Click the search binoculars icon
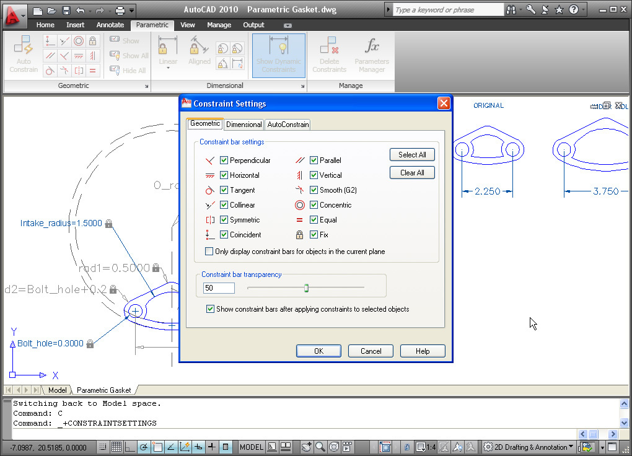Image resolution: width=632 pixels, height=456 pixels. point(511,10)
